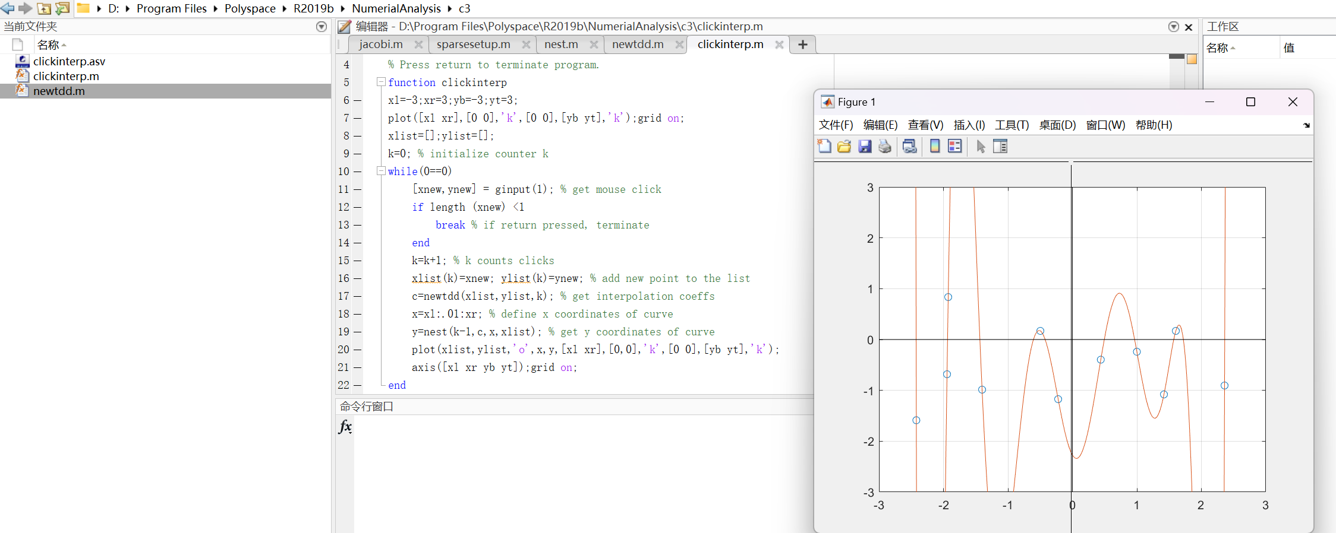Navigate to R2019b in address bar
This screenshot has height=533, width=1336.
tap(314, 8)
